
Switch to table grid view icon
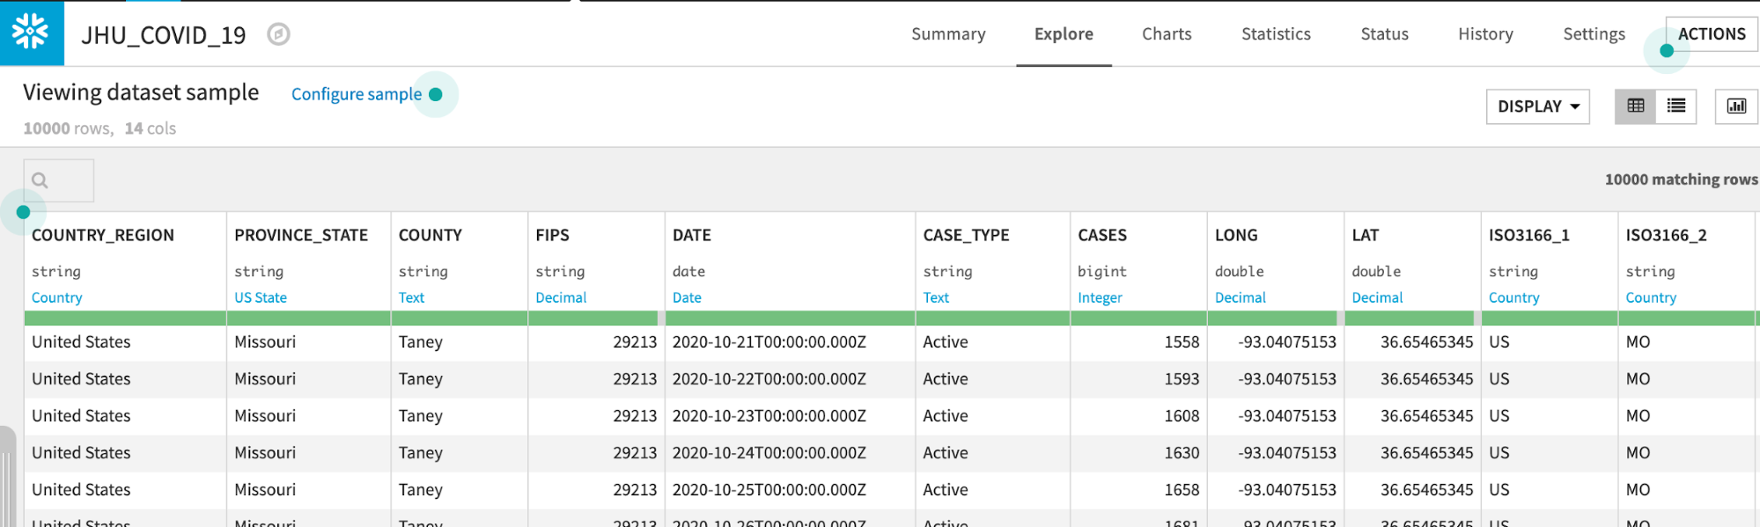(x=1635, y=106)
